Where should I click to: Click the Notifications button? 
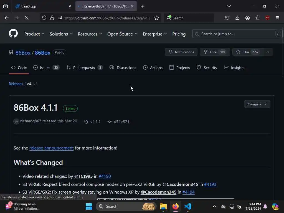(x=181, y=52)
